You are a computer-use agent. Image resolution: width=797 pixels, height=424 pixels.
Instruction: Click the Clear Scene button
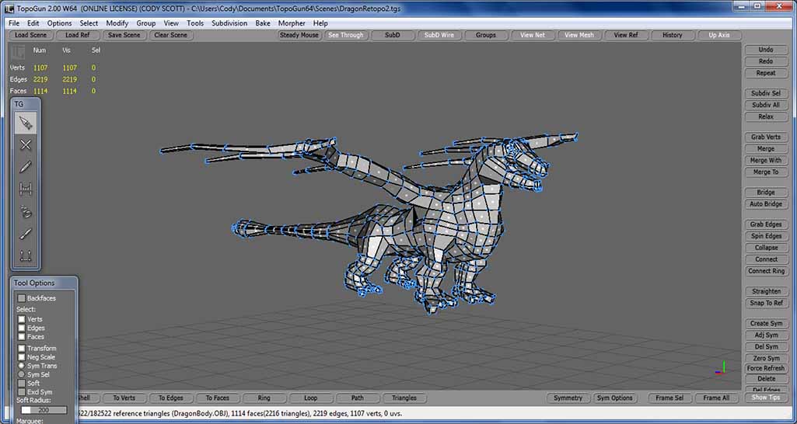(171, 35)
